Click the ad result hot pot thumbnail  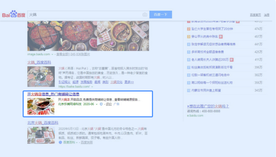click(x=41, y=106)
